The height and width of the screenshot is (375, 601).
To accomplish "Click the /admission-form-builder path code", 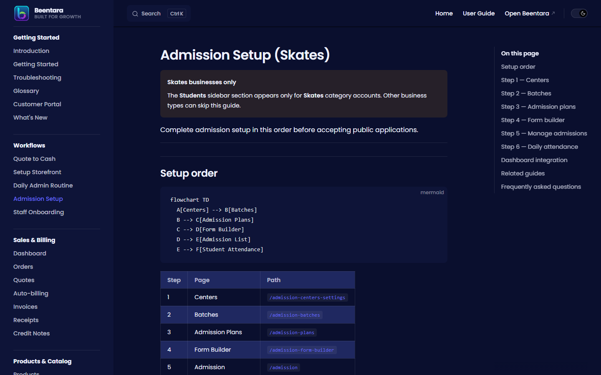I will pos(302,350).
